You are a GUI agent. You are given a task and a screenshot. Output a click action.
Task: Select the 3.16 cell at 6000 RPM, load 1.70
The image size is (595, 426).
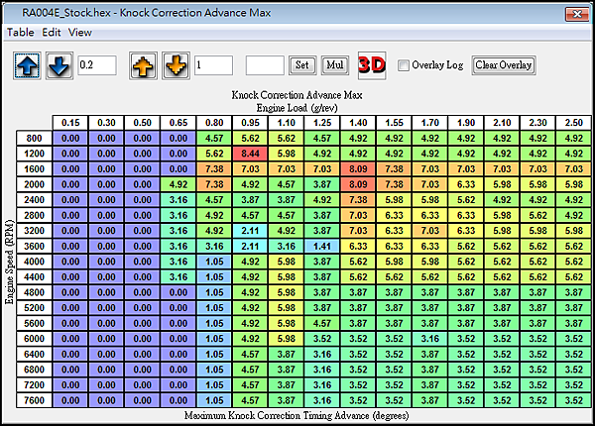(x=430, y=339)
